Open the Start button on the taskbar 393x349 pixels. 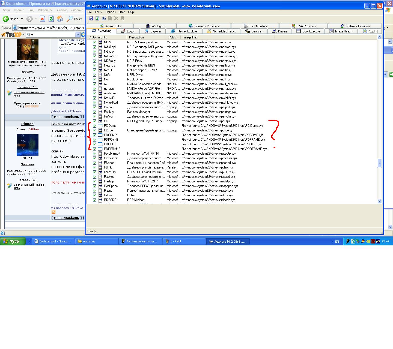tap(13, 241)
